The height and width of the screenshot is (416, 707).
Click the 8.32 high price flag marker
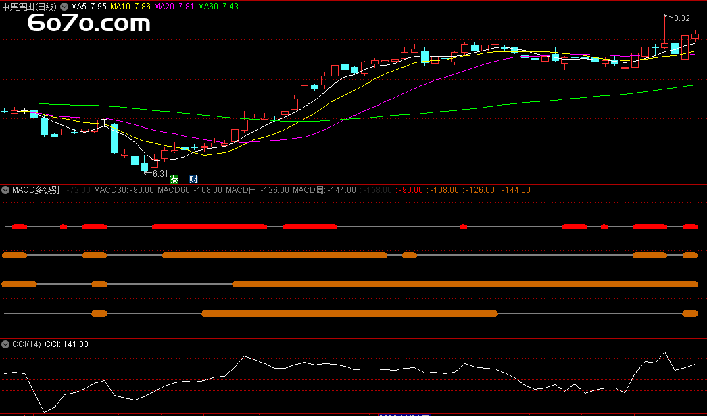coord(681,18)
